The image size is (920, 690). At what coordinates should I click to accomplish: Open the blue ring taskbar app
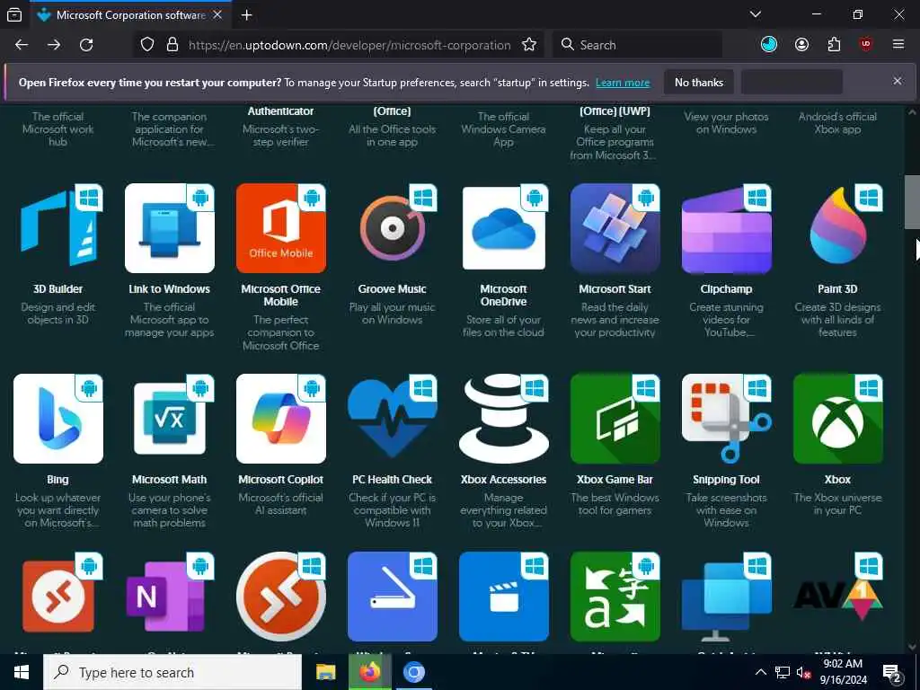[413, 672]
